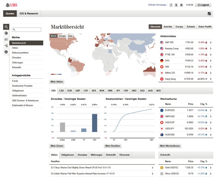Click the Globale Homepage link

(157, 5)
